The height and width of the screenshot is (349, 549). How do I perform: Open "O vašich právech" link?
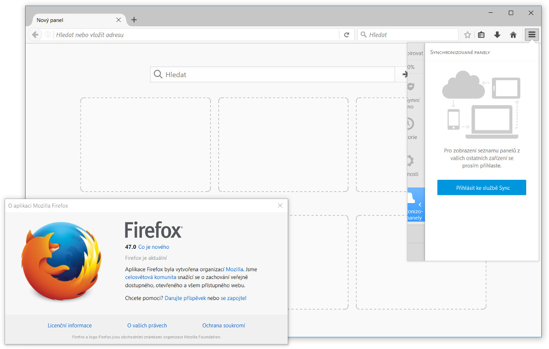(147, 326)
